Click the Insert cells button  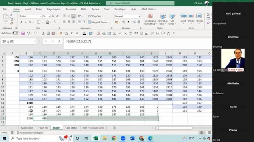[x=183, y=19]
